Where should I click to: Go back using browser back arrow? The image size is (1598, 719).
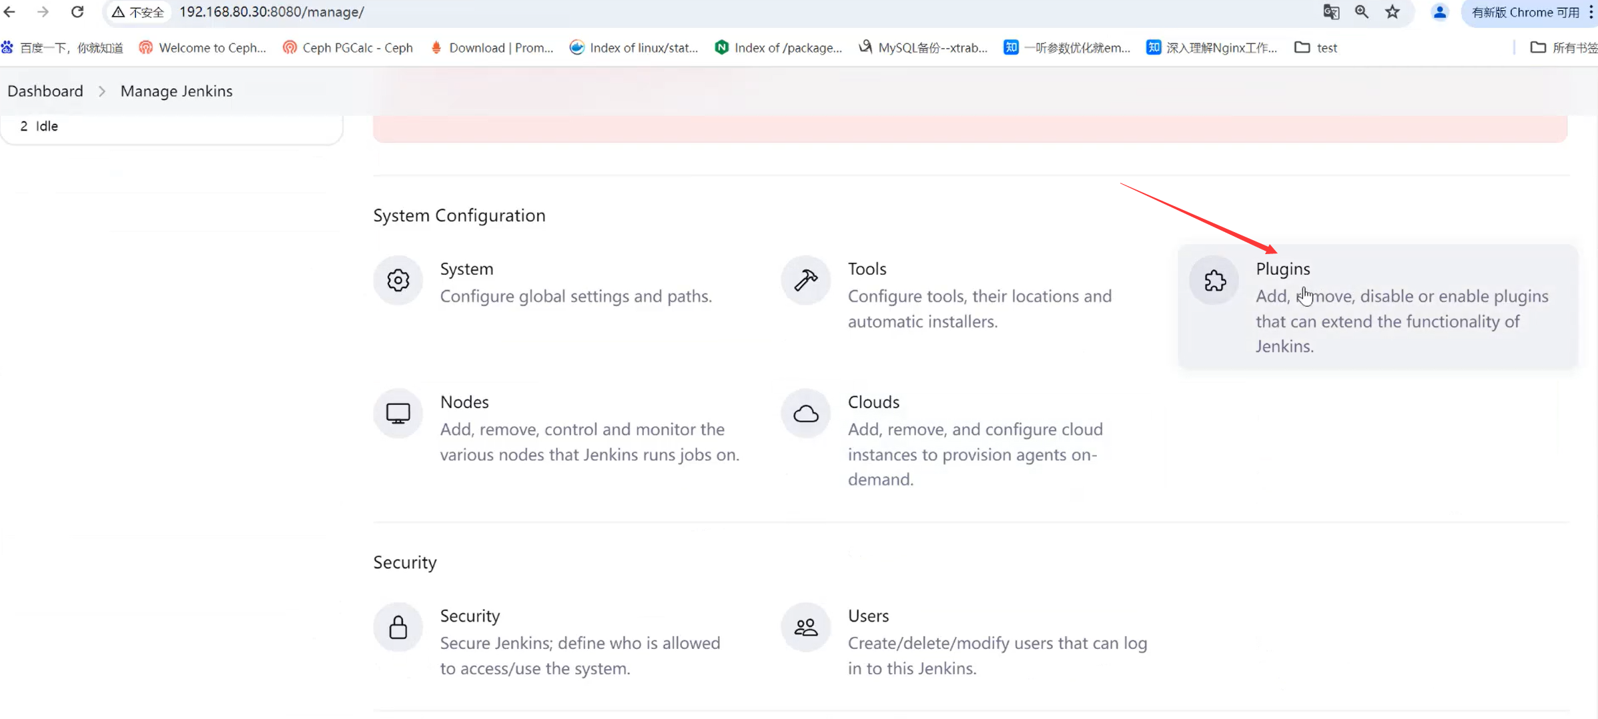pos(10,12)
